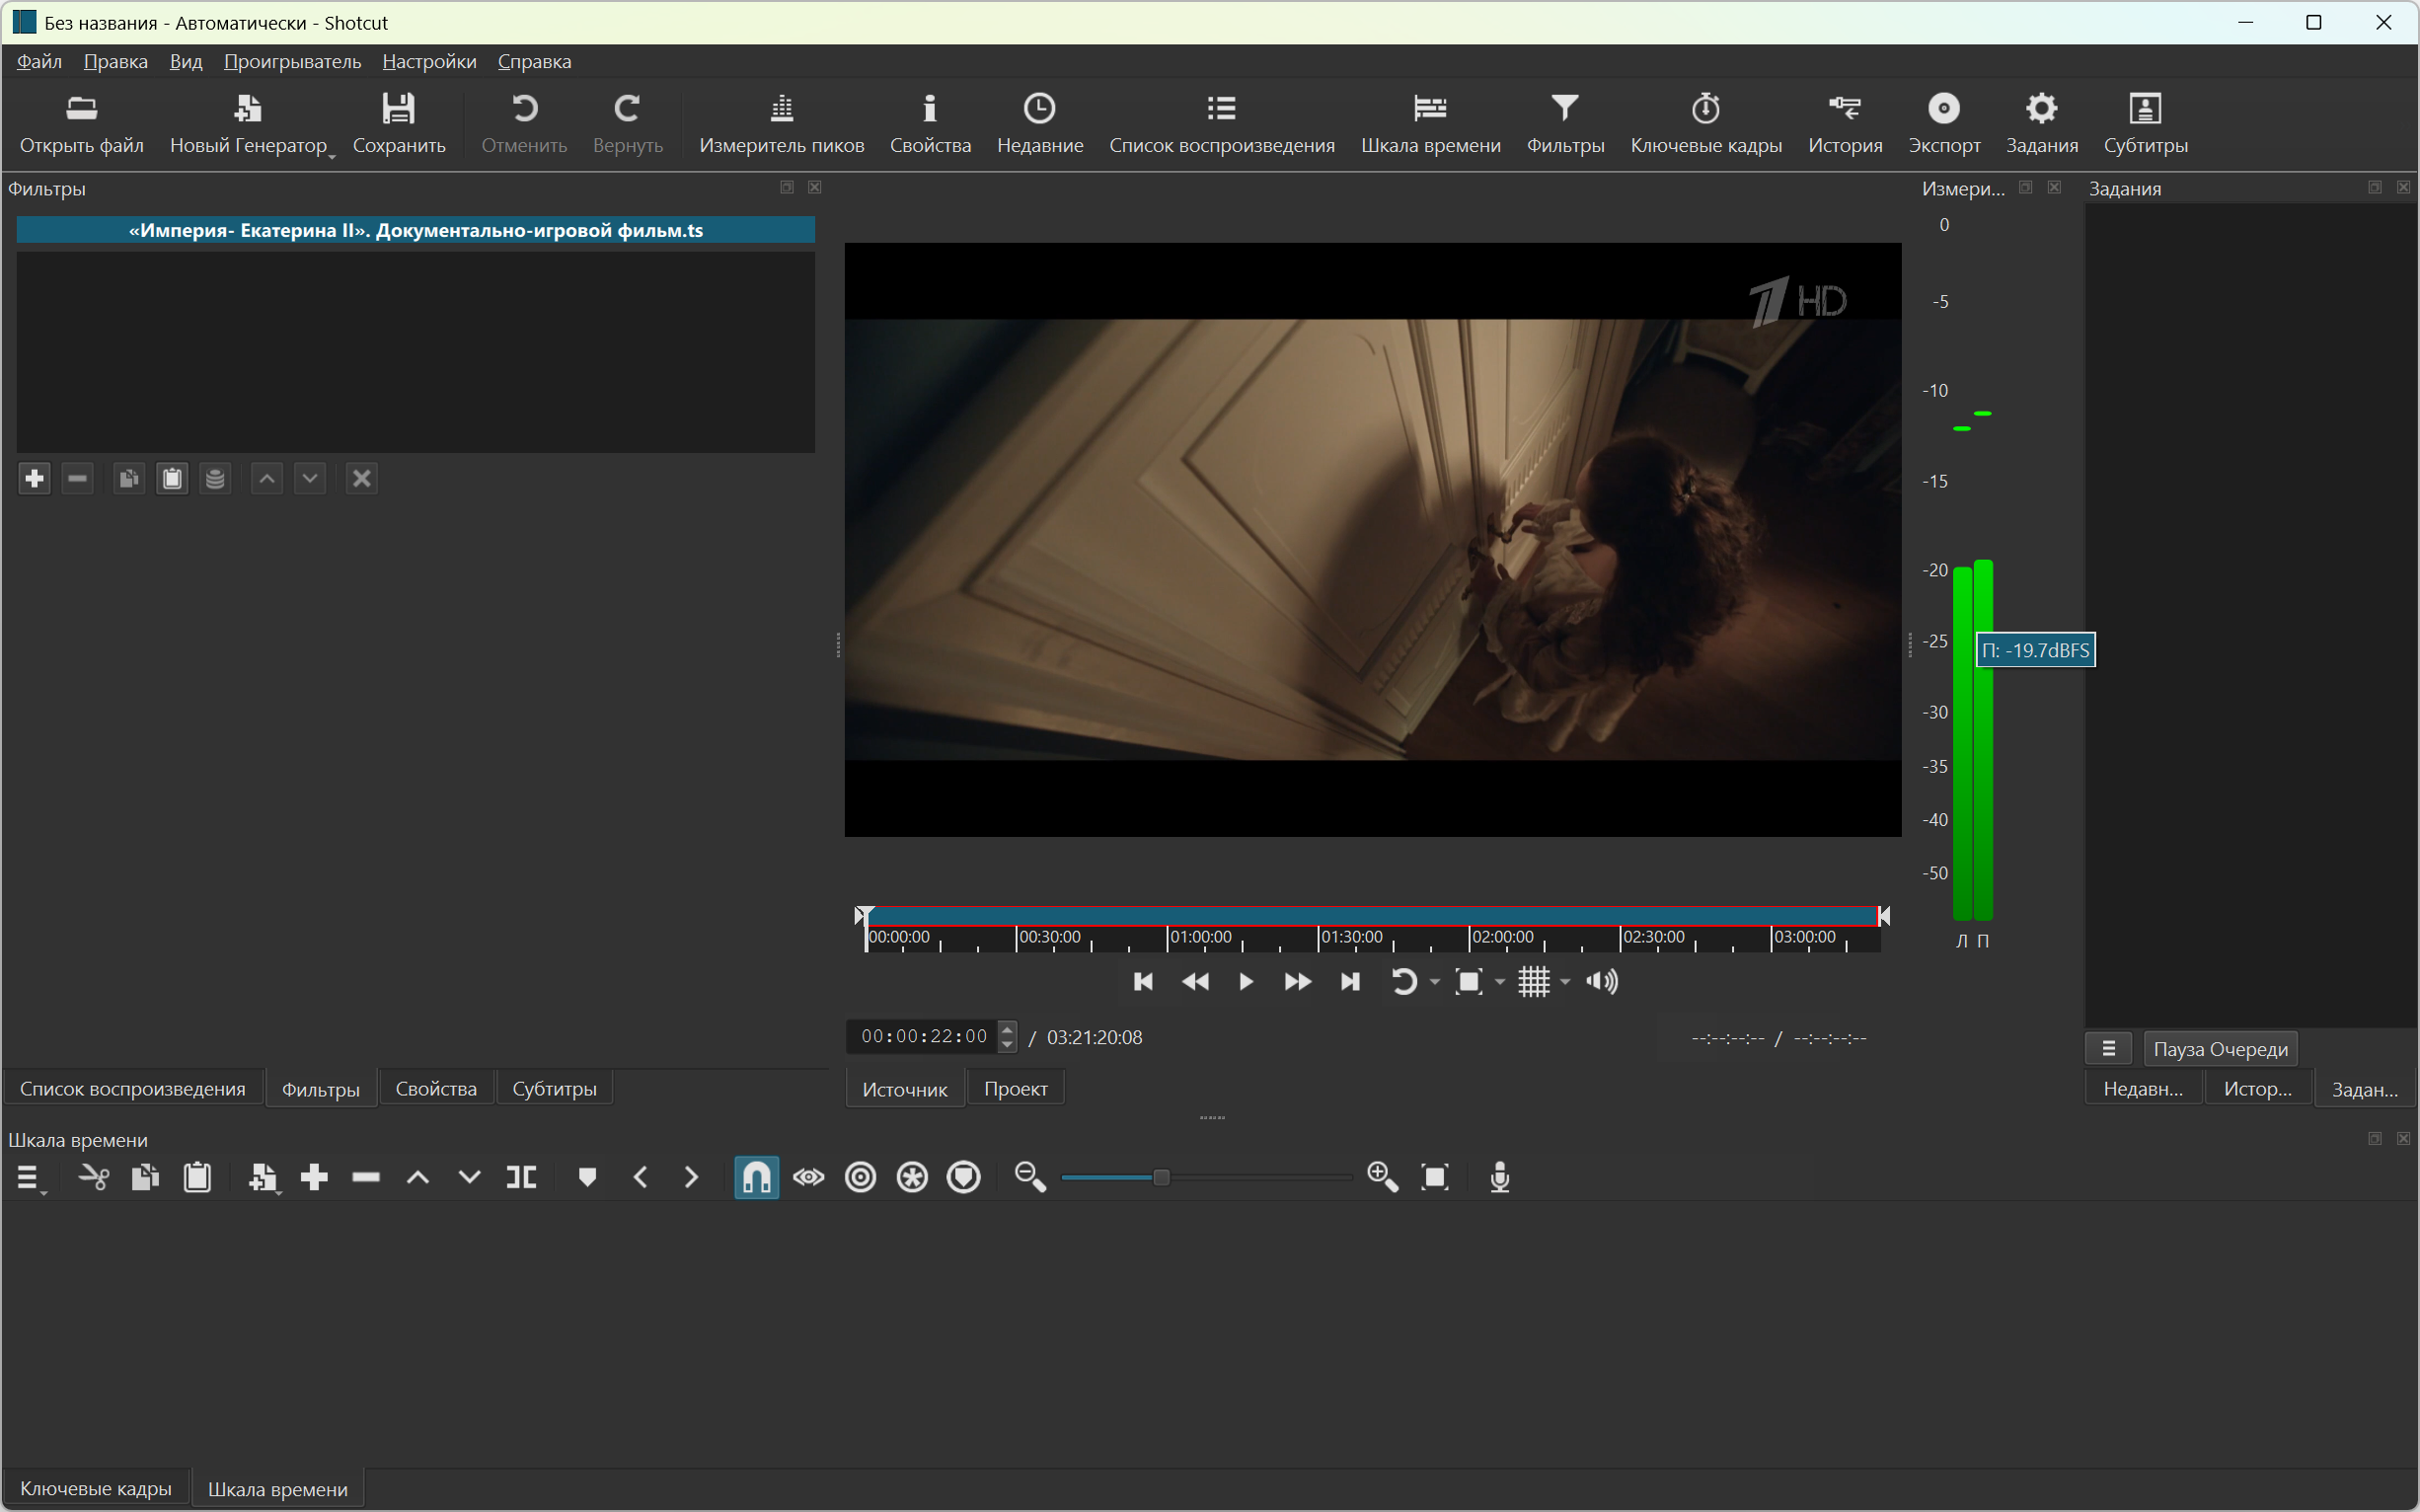The width and height of the screenshot is (2420, 1512).
Task: Expand grid options dropdown arrow
Action: coord(1566,982)
